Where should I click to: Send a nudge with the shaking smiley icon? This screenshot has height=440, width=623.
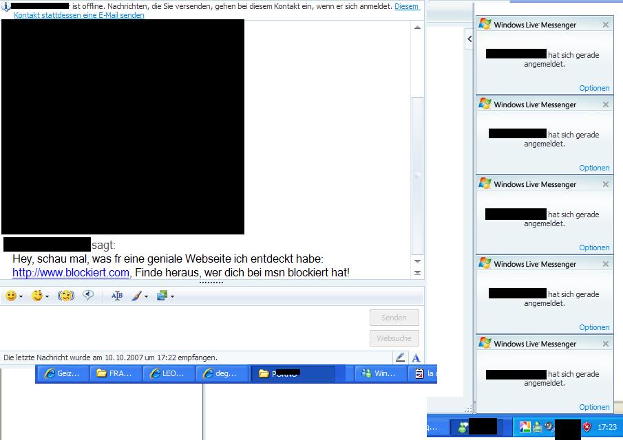[x=66, y=296]
